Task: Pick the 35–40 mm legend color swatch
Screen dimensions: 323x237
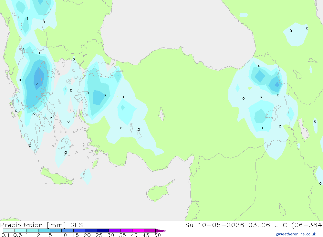Action: coord(126,231)
